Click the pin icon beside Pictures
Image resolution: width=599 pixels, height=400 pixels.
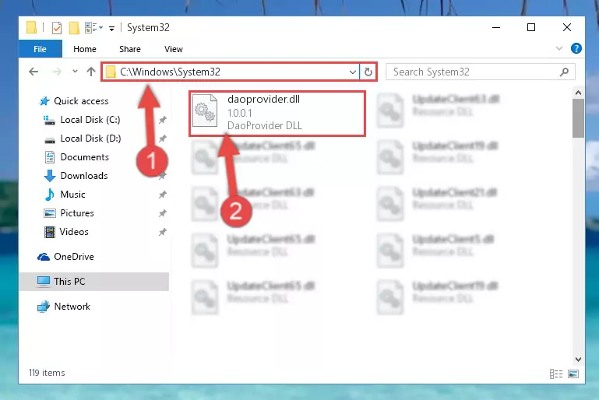(162, 213)
